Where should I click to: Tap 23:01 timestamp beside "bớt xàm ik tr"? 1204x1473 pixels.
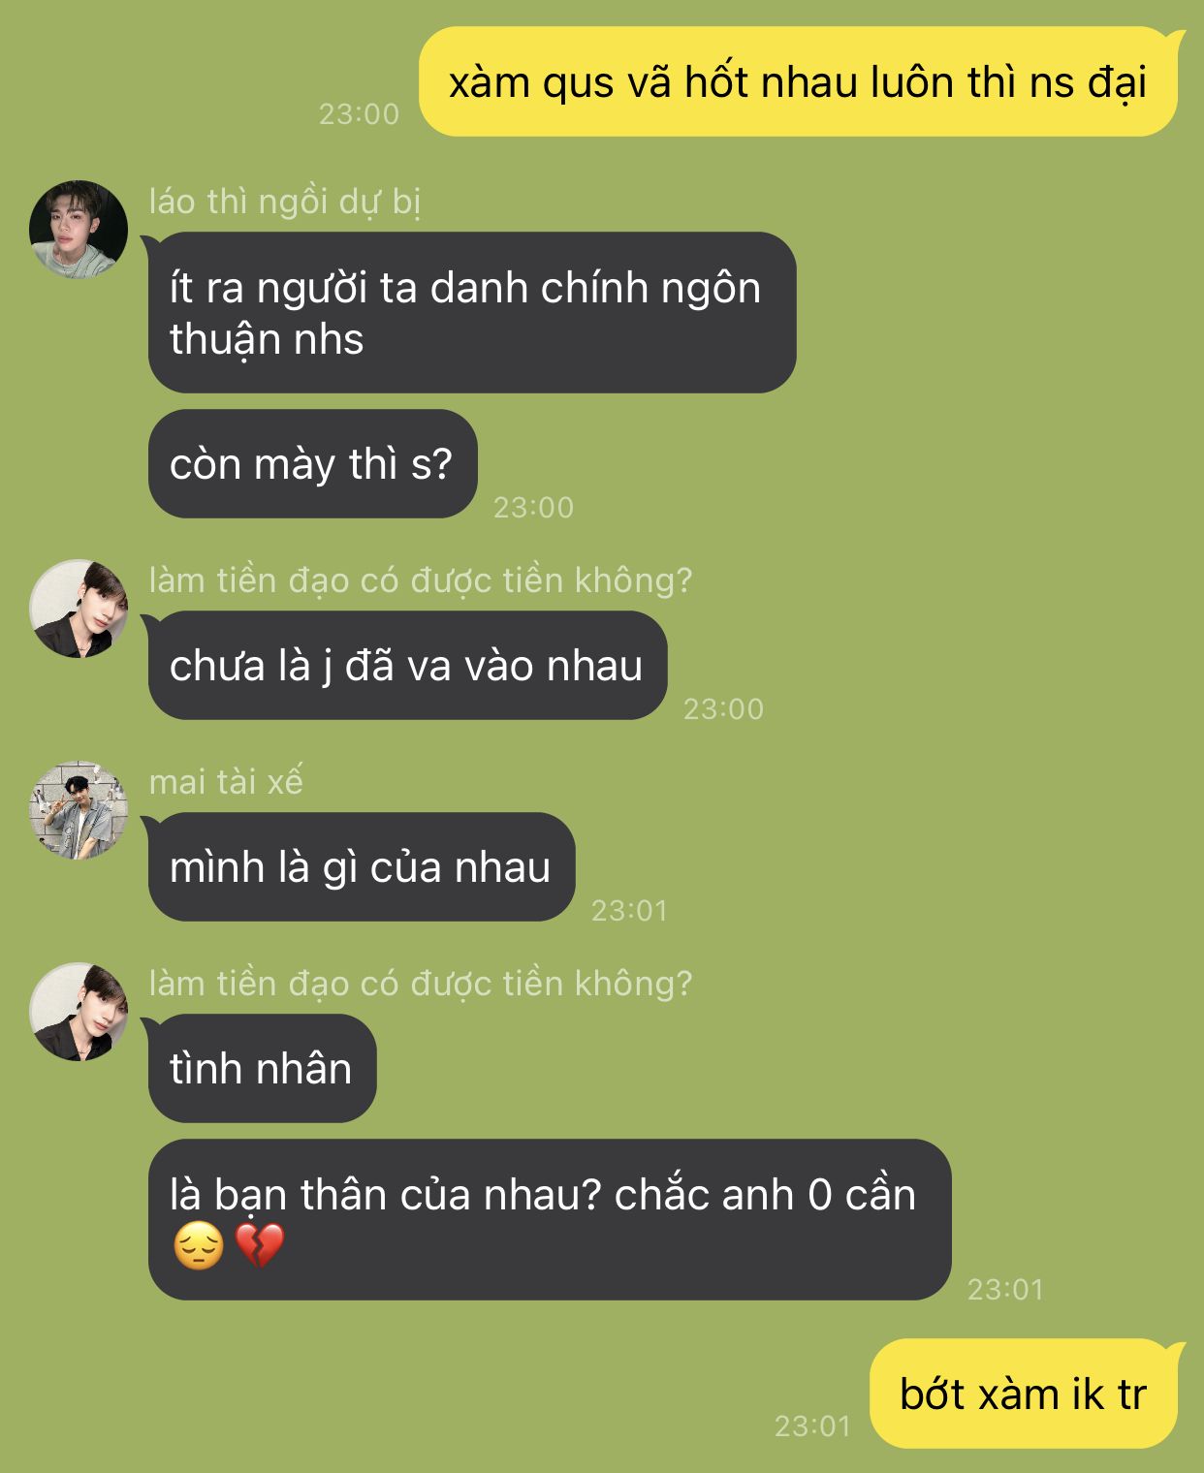812,1426
